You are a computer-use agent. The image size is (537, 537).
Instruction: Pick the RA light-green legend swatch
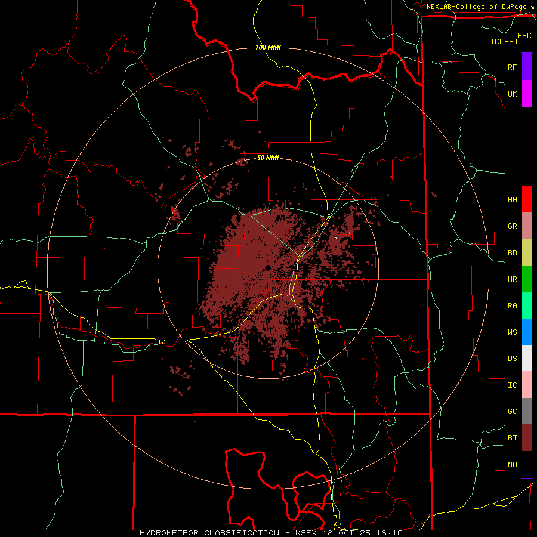527,305
